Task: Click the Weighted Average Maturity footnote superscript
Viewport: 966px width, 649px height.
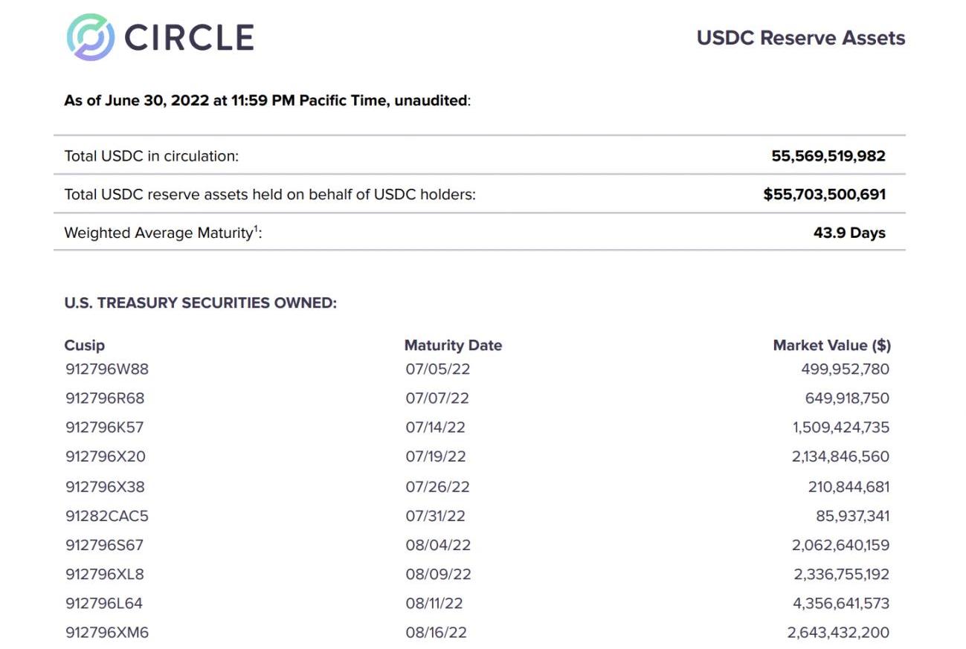Action: click(x=257, y=227)
